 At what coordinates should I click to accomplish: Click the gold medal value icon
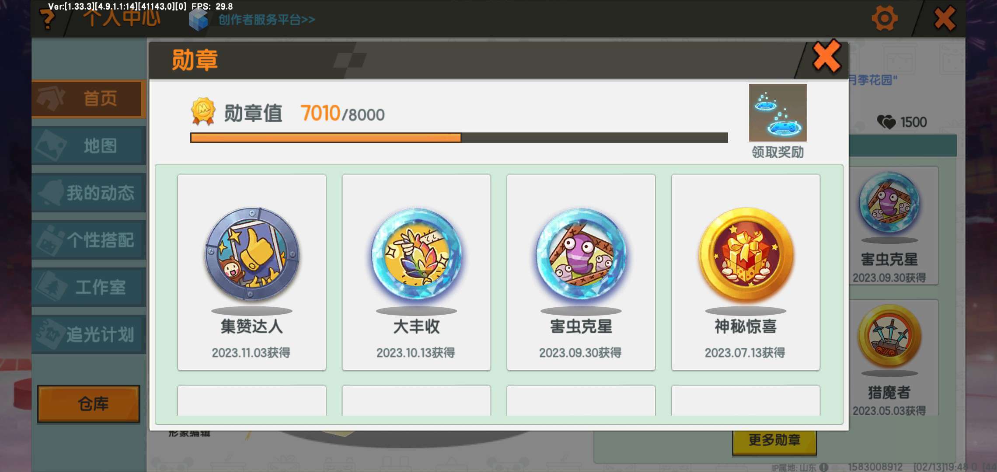point(203,111)
